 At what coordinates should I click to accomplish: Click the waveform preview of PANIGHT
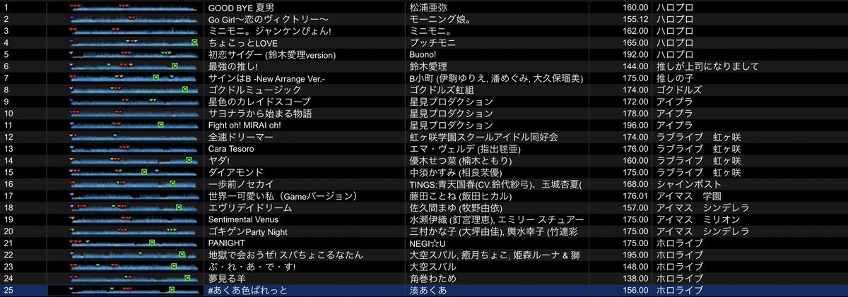pos(133,243)
